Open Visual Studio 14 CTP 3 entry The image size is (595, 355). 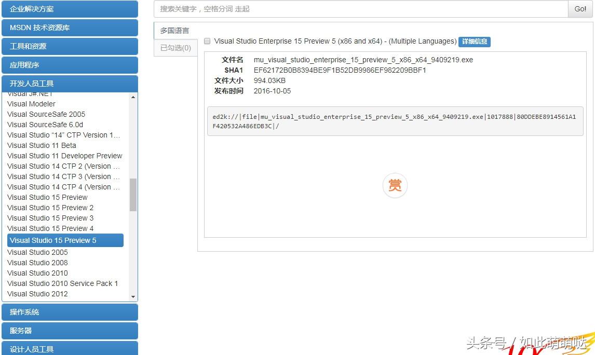coord(63,176)
